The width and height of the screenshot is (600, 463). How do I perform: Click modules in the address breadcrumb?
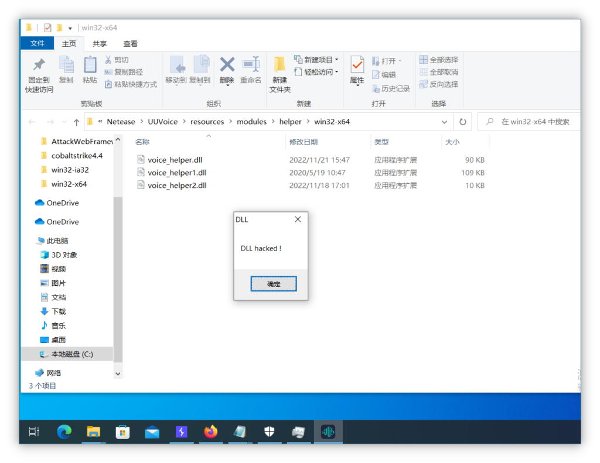click(x=251, y=122)
